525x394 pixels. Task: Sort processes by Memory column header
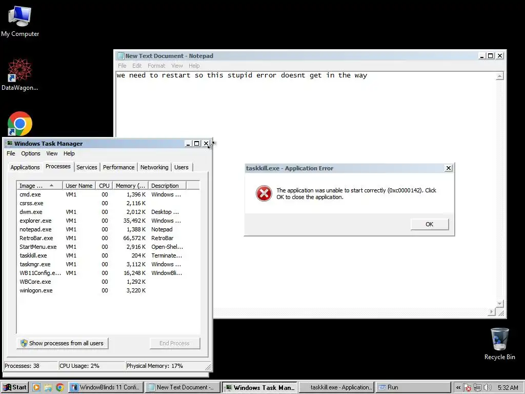(x=130, y=186)
